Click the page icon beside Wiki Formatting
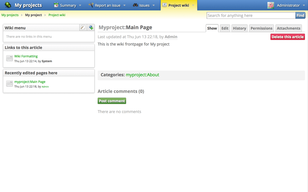308x192 pixels. pyautogui.click(x=10, y=58)
